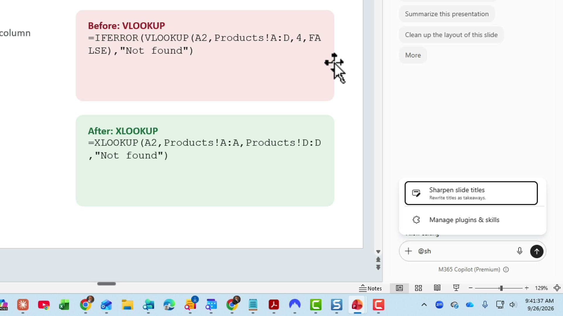563x316 pixels.
Task: Click the XLOOKUP formula text in green box
Action: tap(204, 149)
